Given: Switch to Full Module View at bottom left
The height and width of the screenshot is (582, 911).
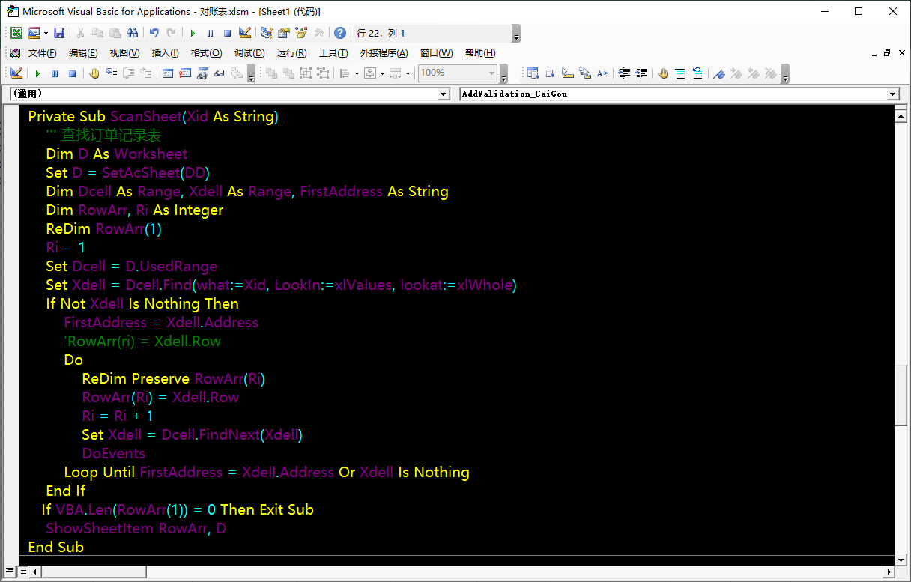Looking at the screenshot, I should (x=22, y=572).
